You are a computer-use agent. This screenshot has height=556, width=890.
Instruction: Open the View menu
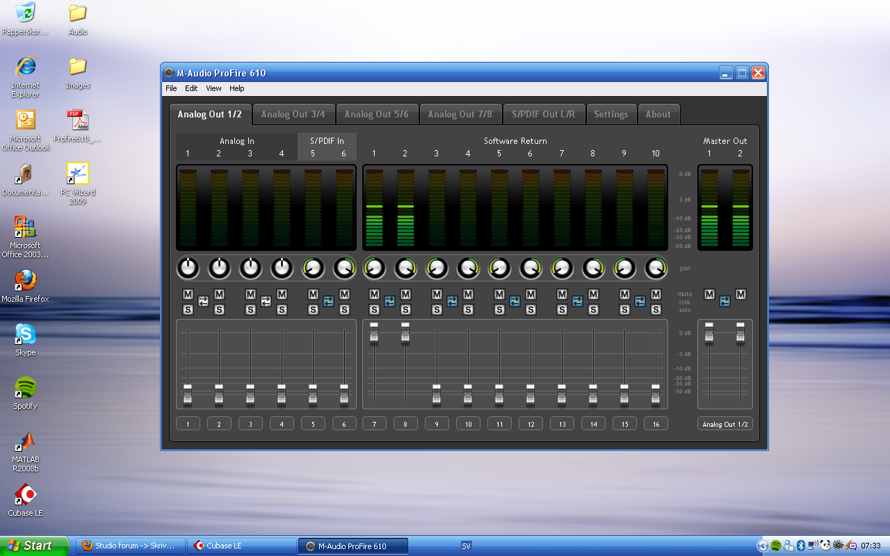point(213,88)
